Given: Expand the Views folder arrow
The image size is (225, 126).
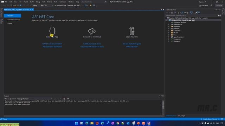Looking at the screenshot, I should [169, 35].
